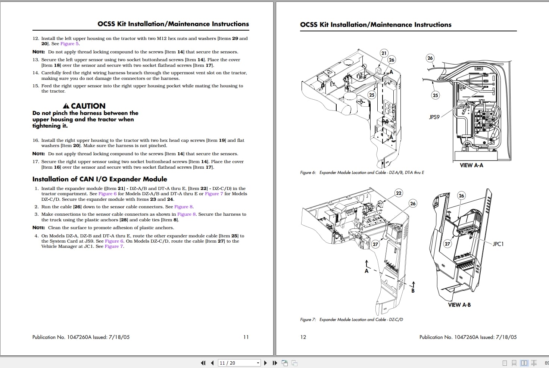The width and height of the screenshot is (549, 368).
Task: Open Figure 8 from the Run the cable step
Action: click(183, 207)
